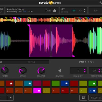Trigger the blue K pad with star
Screen dimensions: 102x102
pyautogui.click(x=92, y=91)
